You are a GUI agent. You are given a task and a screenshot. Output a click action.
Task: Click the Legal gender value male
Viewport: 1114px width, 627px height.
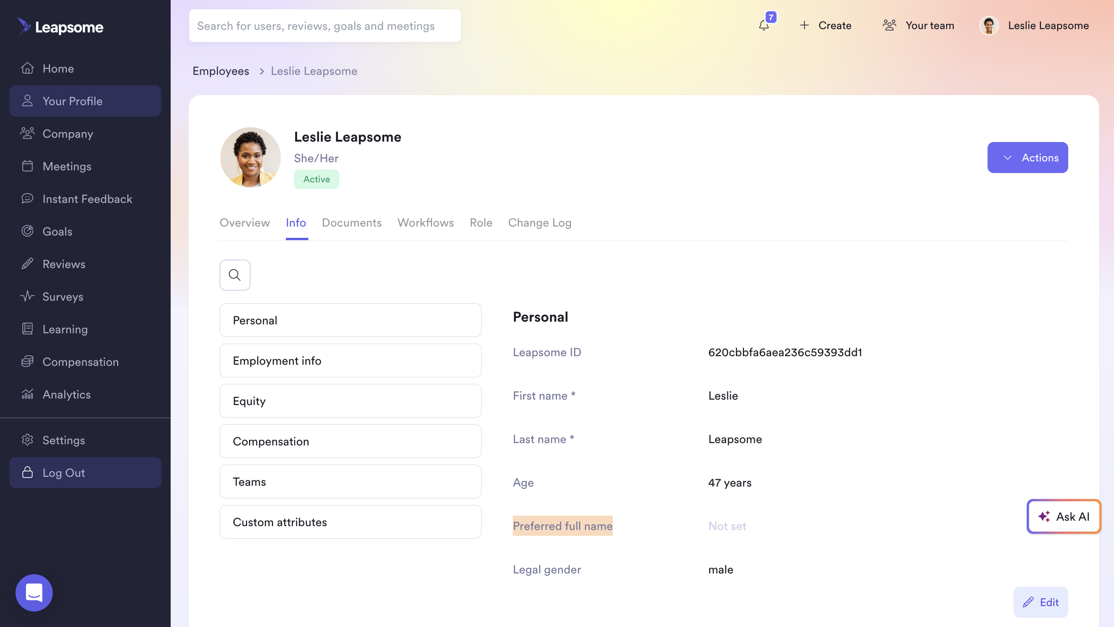click(720, 570)
